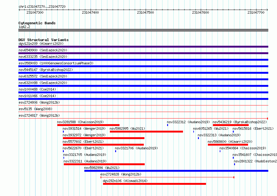Click the red bar under nsv3281588
The height and width of the screenshot is (196, 277).
[88, 125]
